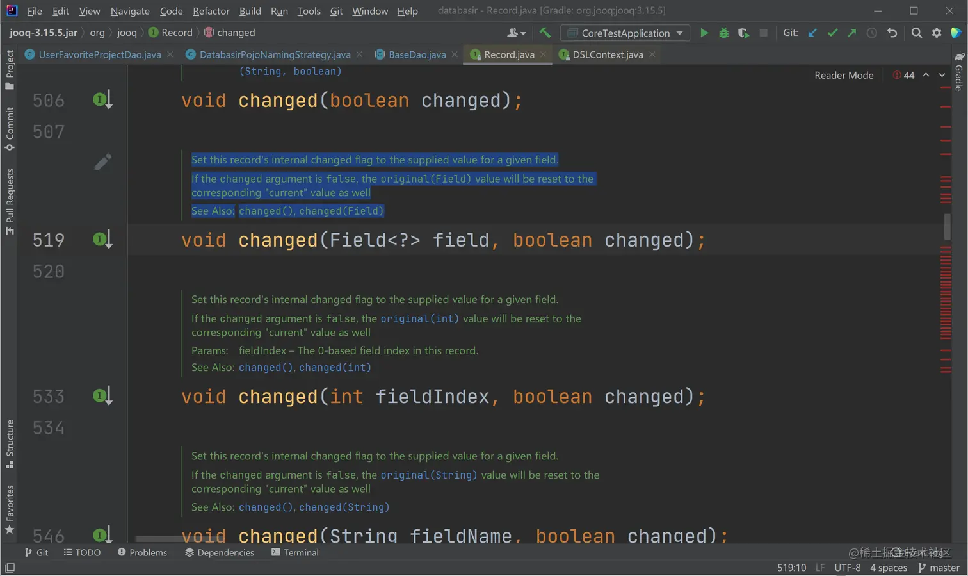The height and width of the screenshot is (576, 968).
Task: Go to line via 519:10 caret position
Action: [791, 568]
